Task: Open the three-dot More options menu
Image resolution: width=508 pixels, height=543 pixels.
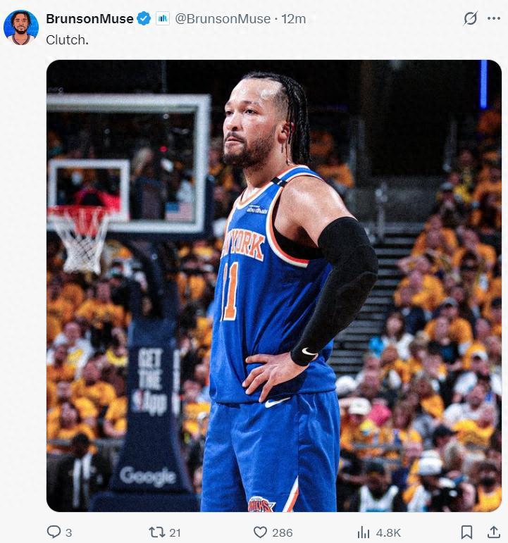Action: coord(493,19)
